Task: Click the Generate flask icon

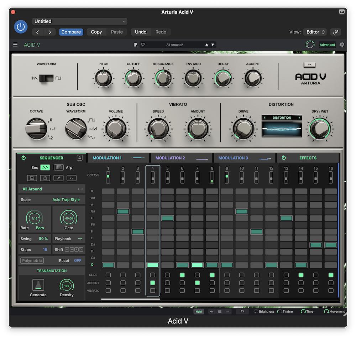Action: 38,285
